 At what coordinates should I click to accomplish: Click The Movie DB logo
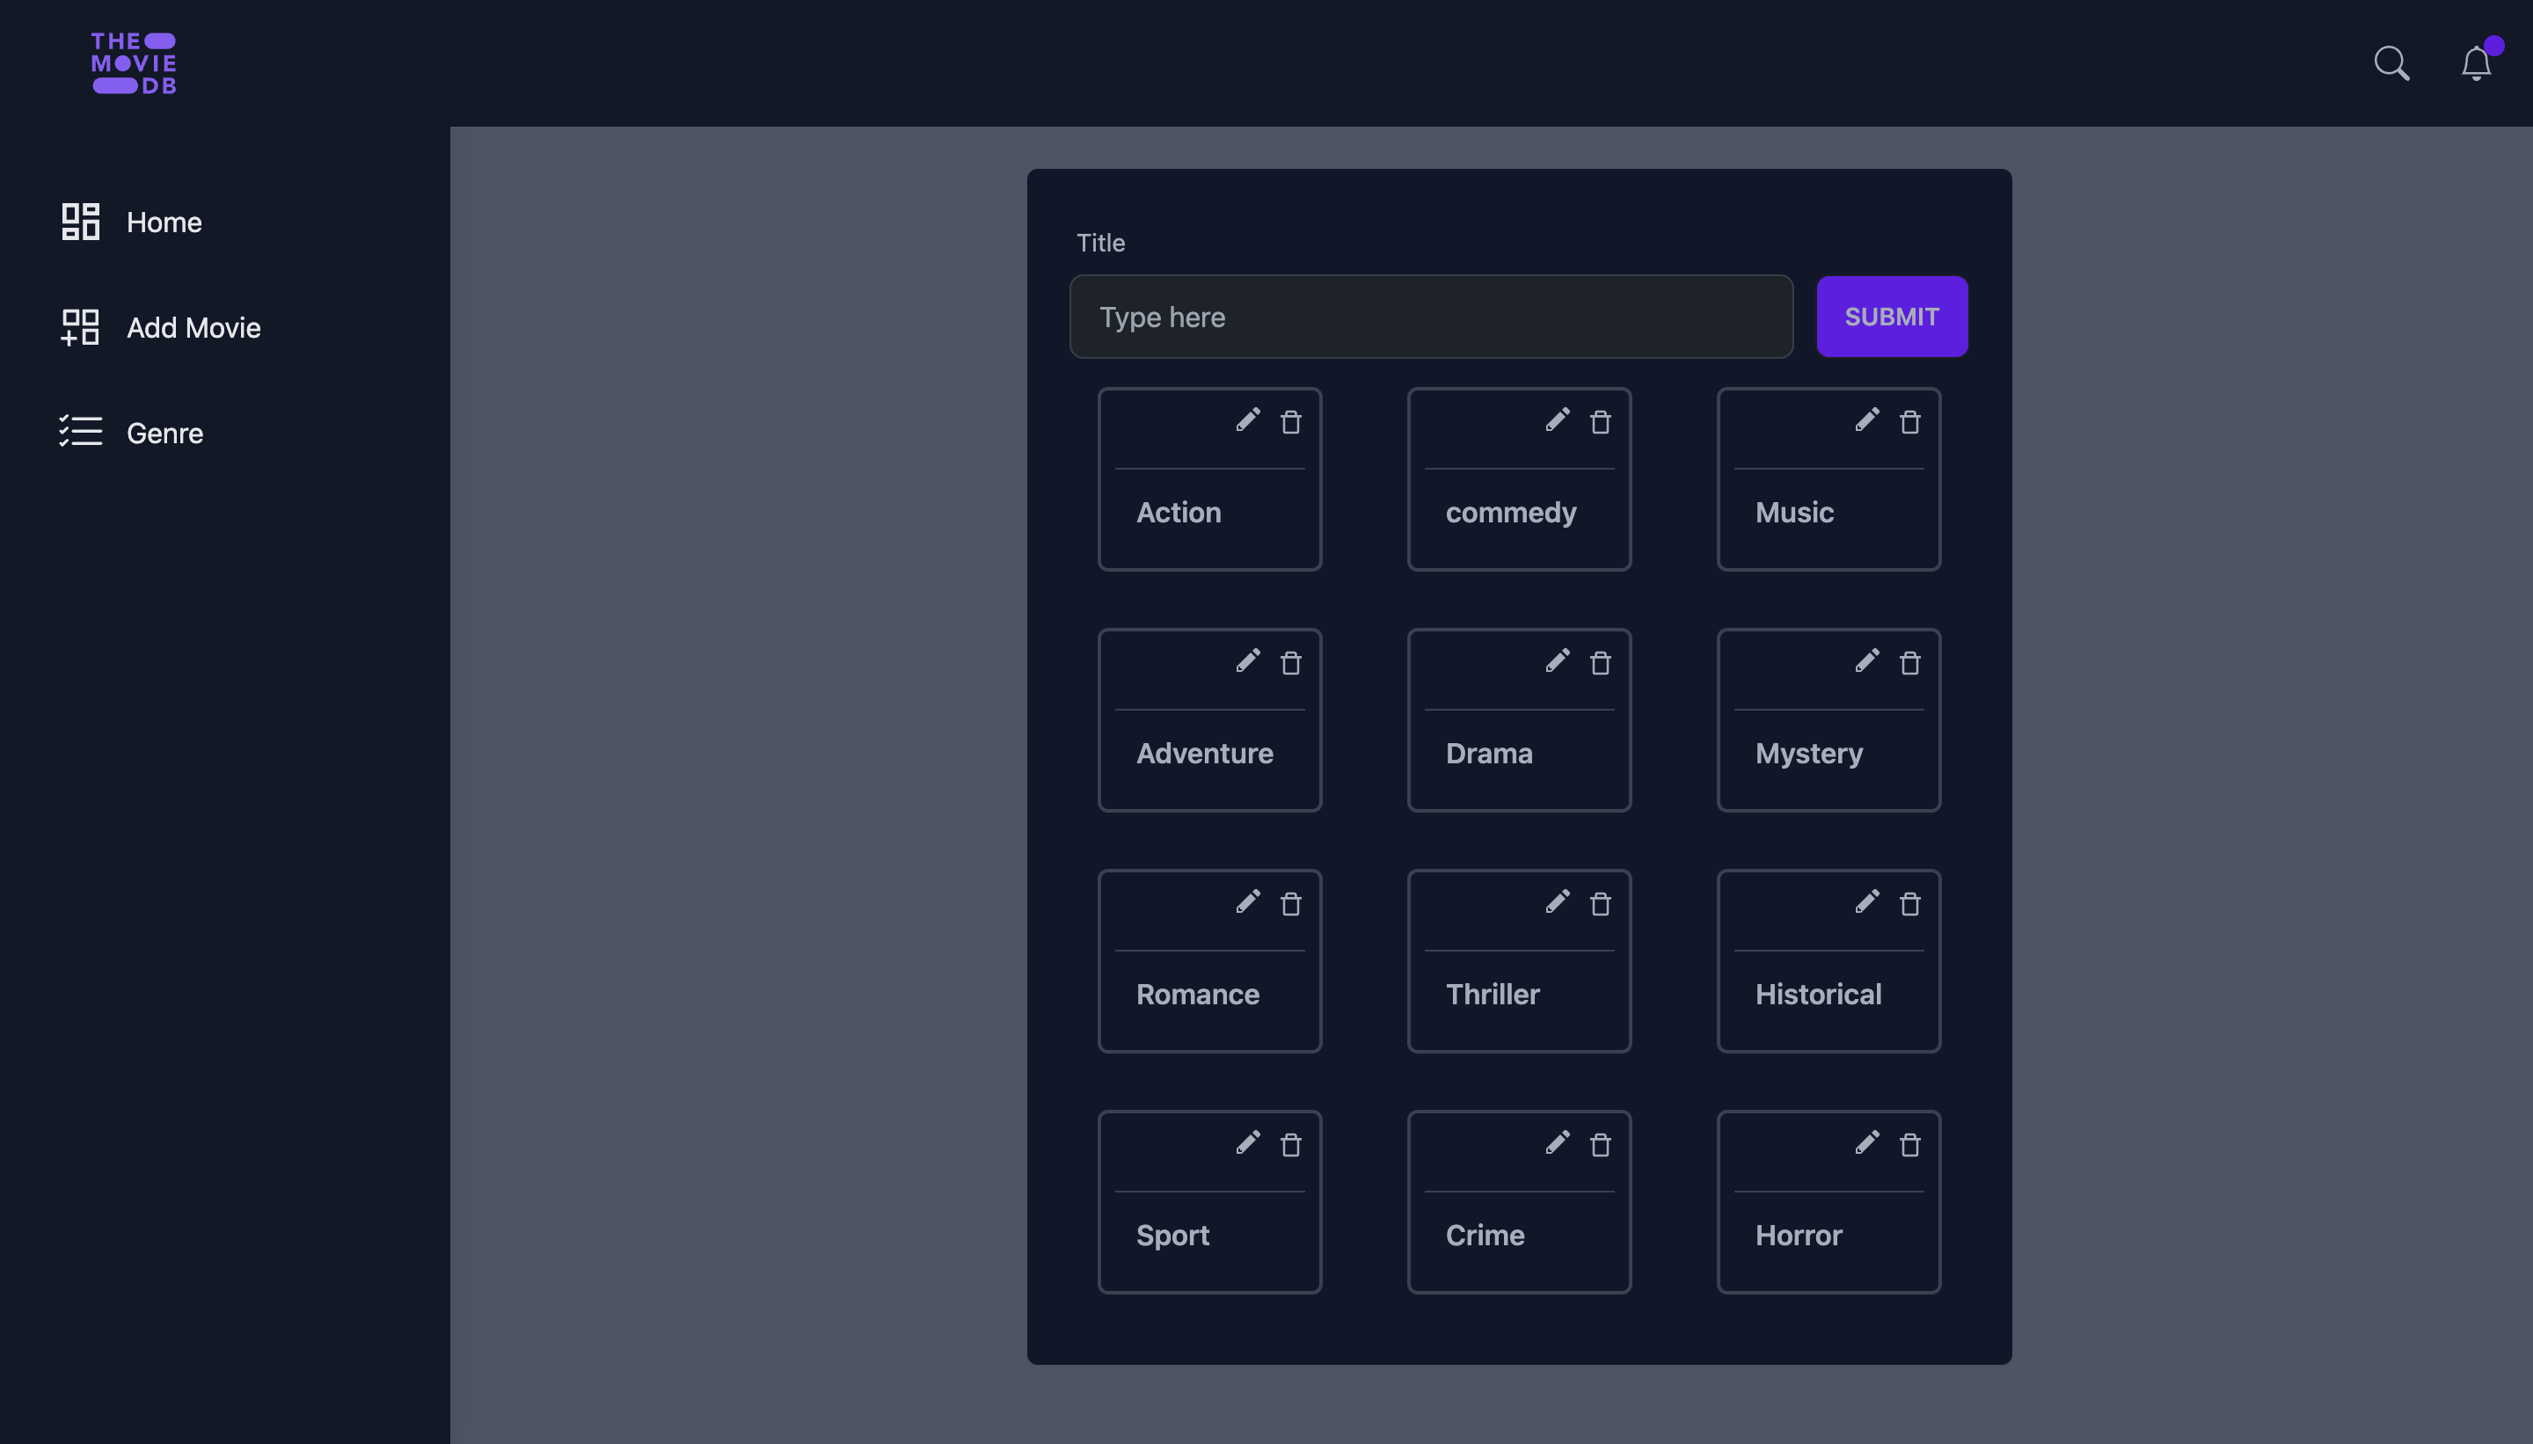coord(135,62)
